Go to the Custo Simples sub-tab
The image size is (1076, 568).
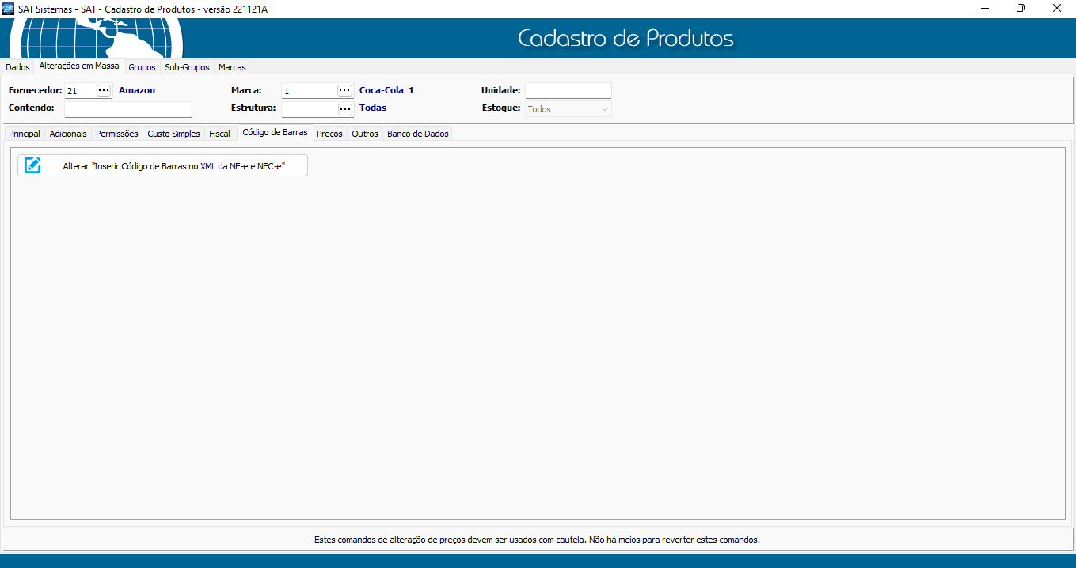(x=173, y=134)
